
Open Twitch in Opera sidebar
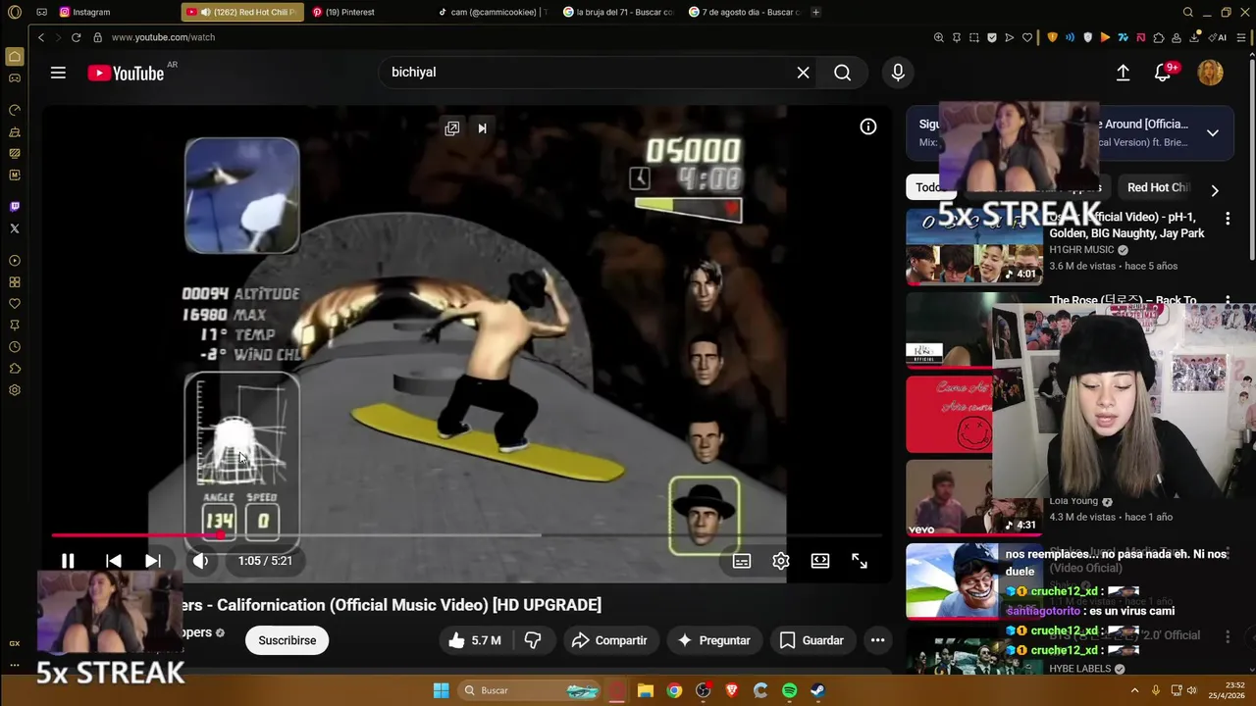[x=15, y=207]
